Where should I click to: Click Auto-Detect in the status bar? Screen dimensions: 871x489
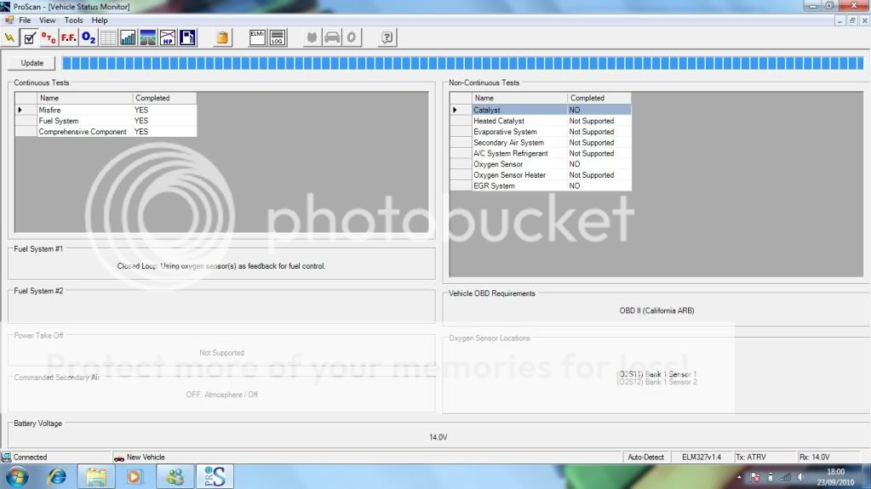point(645,458)
